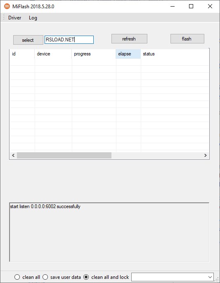Click the RSLOAD.NET path input field
220x283 pixels.
click(69, 40)
